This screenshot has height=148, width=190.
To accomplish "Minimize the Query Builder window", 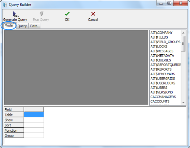I will (x=161, y=3).
